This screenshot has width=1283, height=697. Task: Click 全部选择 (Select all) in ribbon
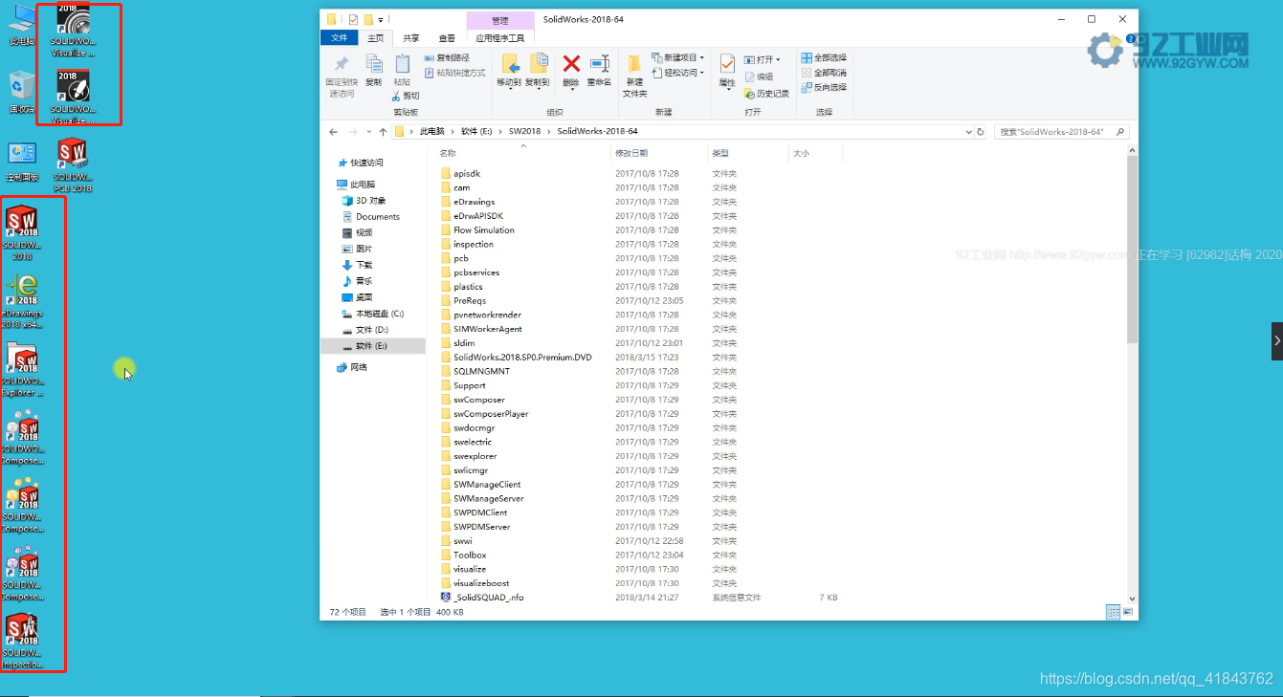click(x=824, y=58)
